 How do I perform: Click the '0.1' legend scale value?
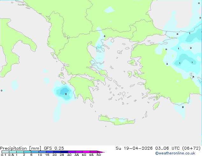pos(4,155)
